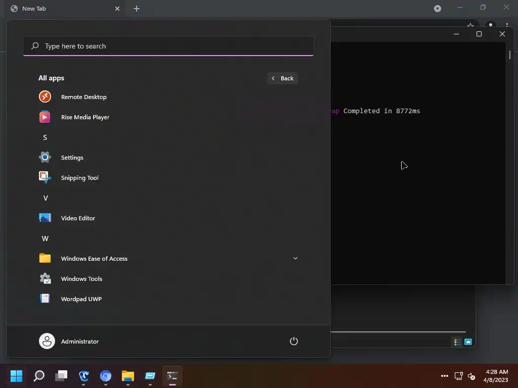Image resolution: width=518 pixels, height=388 pixels.
Task: Launch Snipping Tool icon
Action: click(x=45, y=177)
